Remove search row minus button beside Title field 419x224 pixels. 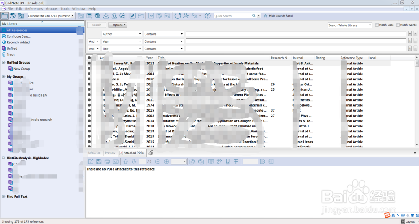pyautogui.click(x=415, y=48)
